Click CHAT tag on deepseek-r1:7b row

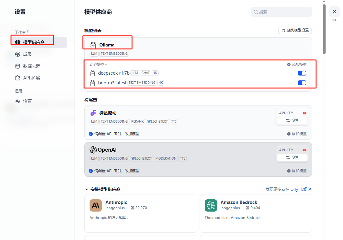146,73
